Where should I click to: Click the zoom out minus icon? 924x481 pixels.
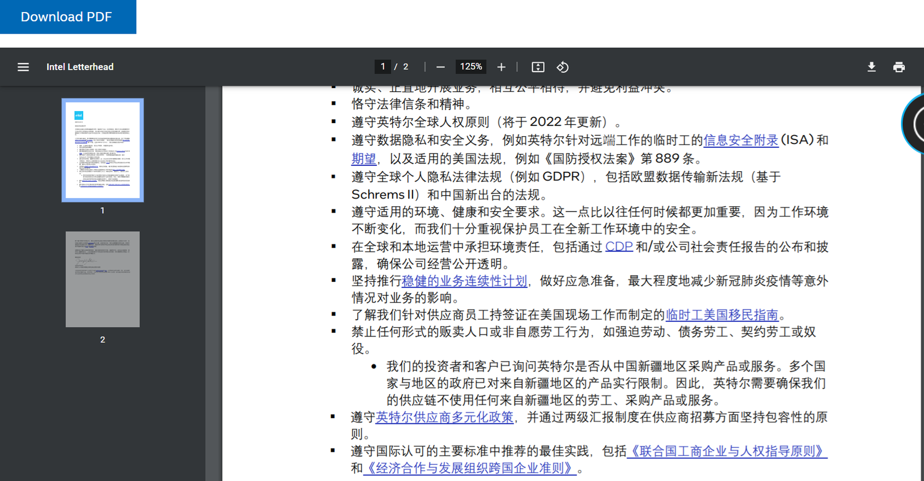pos(440,67)
